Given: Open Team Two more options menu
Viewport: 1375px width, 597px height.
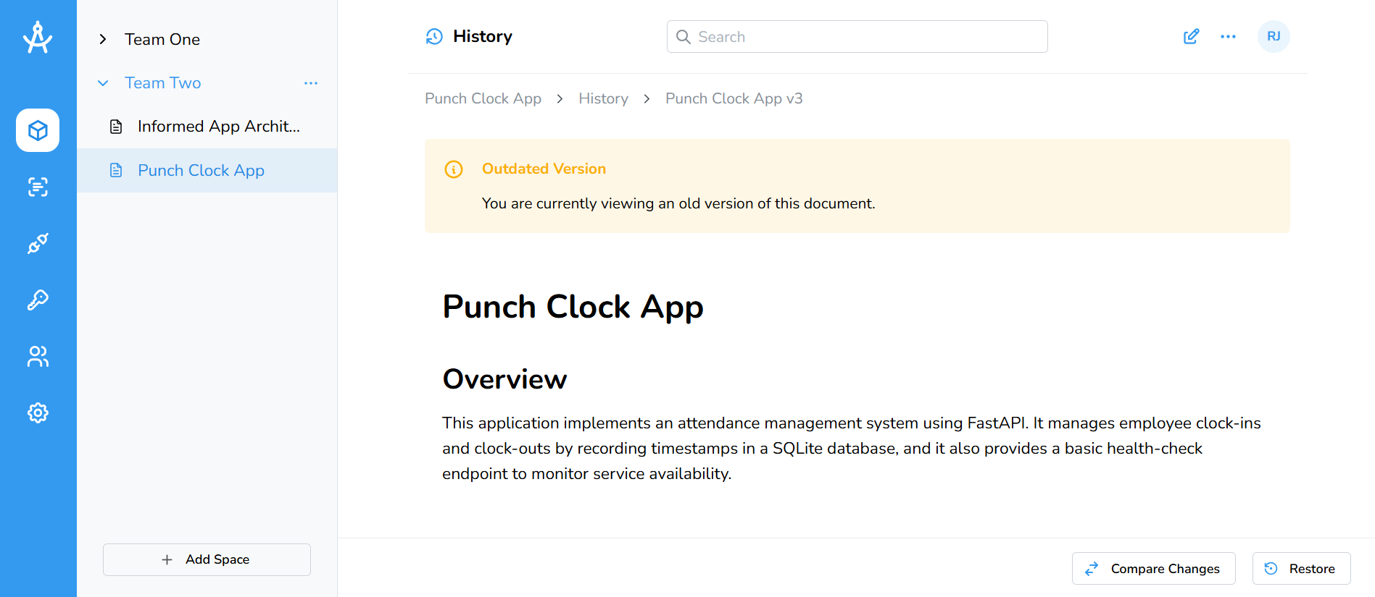Looking at the screenshot, I should (311, 83).
